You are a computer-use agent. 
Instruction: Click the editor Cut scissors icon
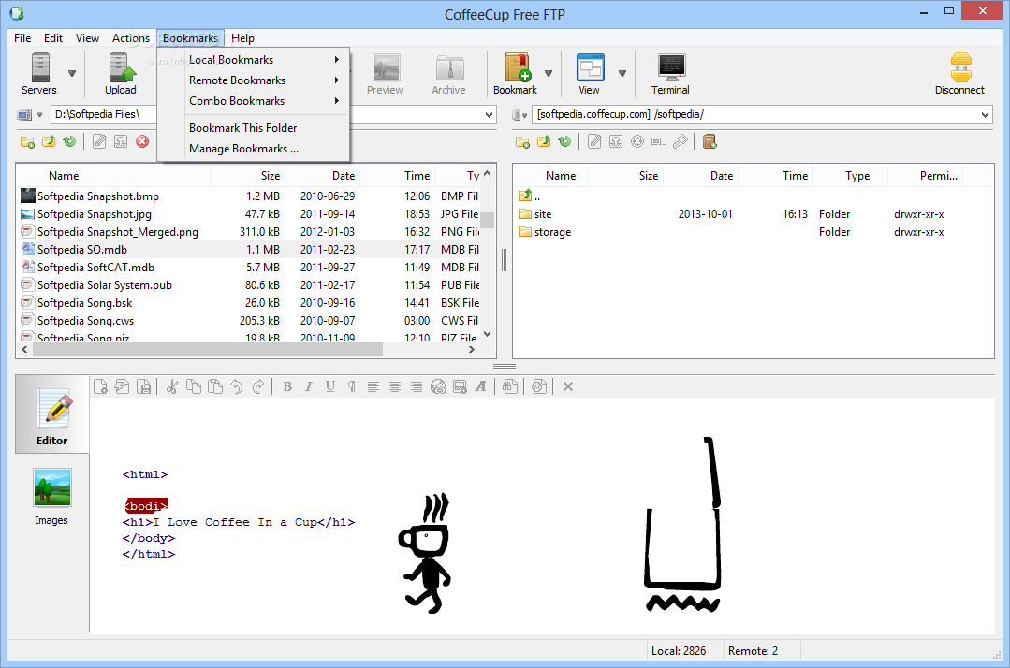point(172,386)
